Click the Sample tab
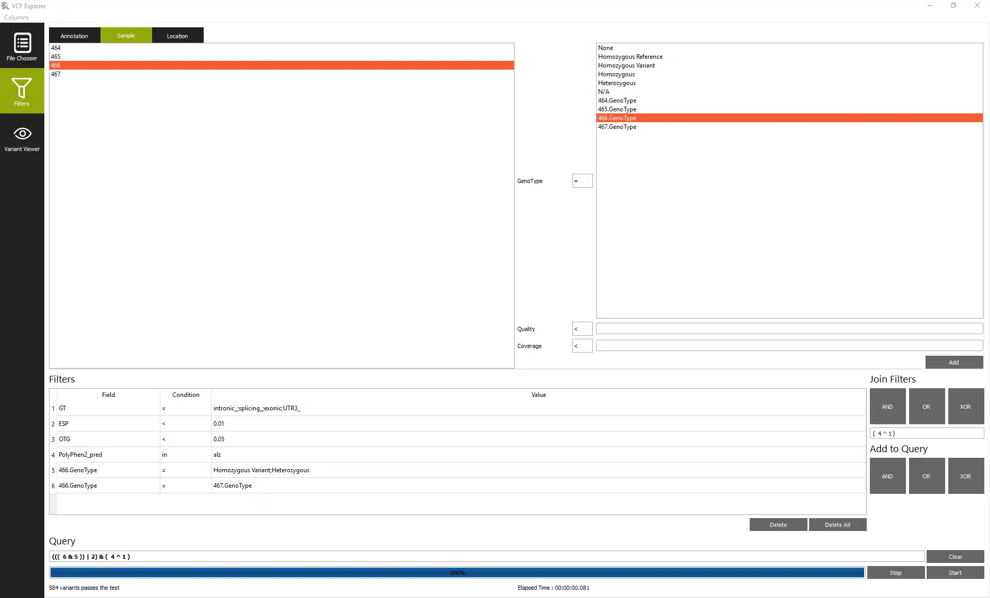Viewport: 990px width, 598px height. [x=126, y=36]
